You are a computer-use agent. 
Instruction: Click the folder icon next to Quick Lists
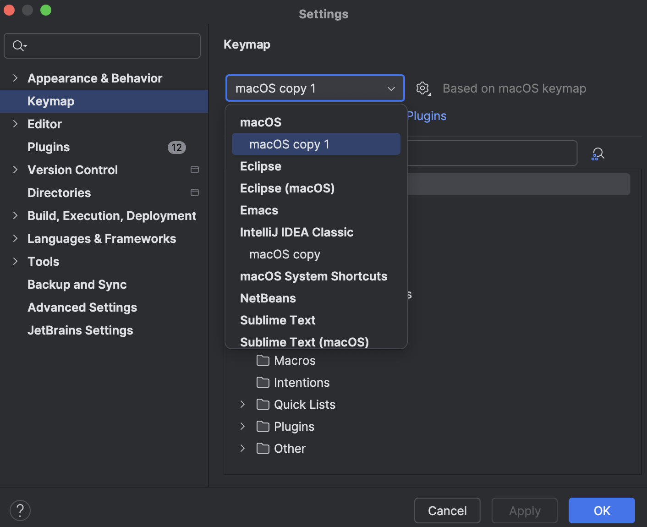pos(263,405)
